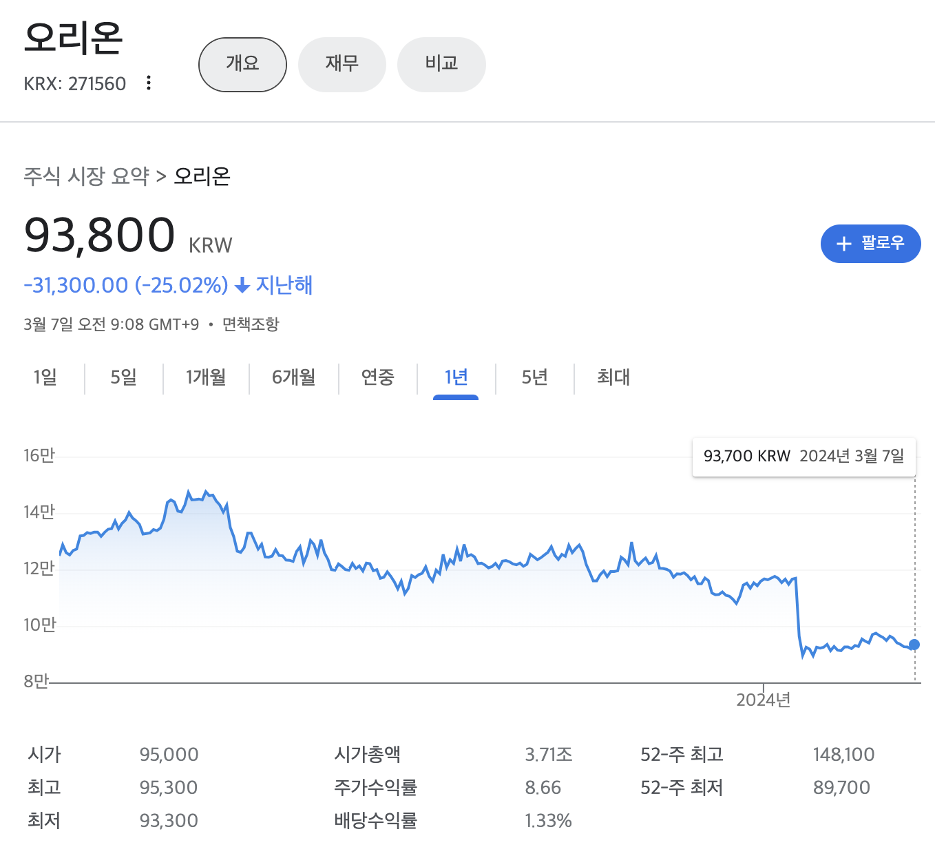Choose the 6개월 chart range
This screenshot has width=935, height=847.
[x=294, y=377]
